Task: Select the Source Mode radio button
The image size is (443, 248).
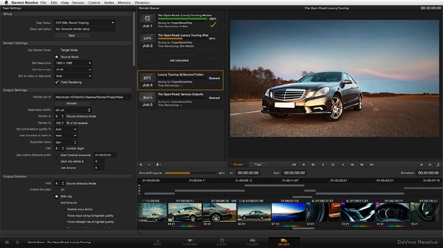Action: click(x=56, y=56)
